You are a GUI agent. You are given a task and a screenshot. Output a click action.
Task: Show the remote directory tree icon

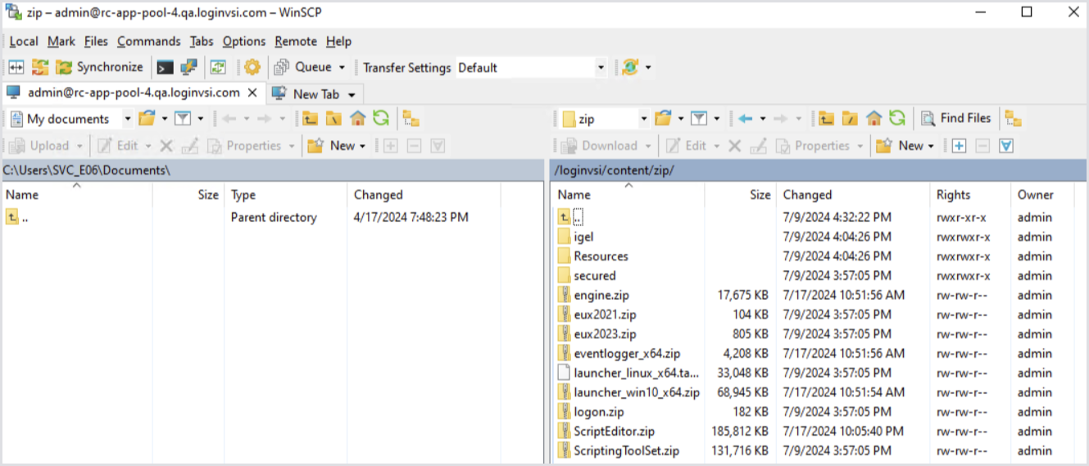tap(1014, 119)
